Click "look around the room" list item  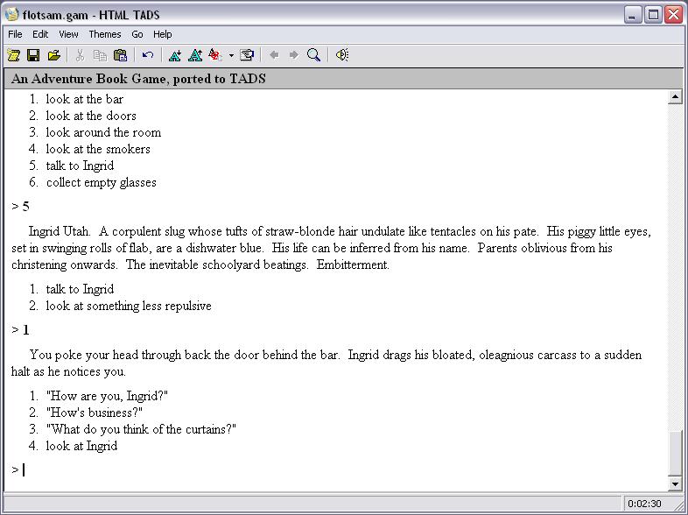tap(103, 132)
